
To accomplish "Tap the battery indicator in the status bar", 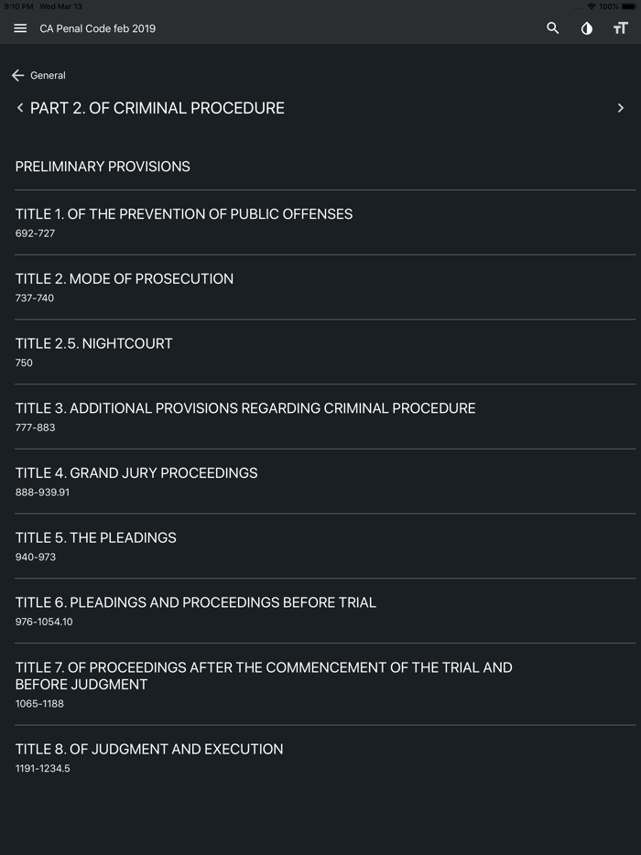I will pyautogui.click(x=628, y=6).
